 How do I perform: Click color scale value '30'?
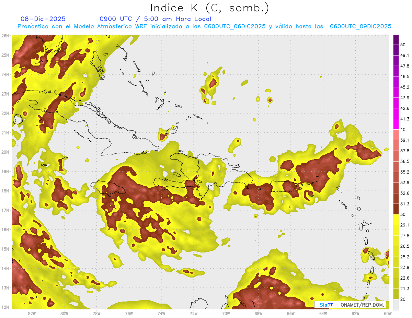tap(403, 214)
